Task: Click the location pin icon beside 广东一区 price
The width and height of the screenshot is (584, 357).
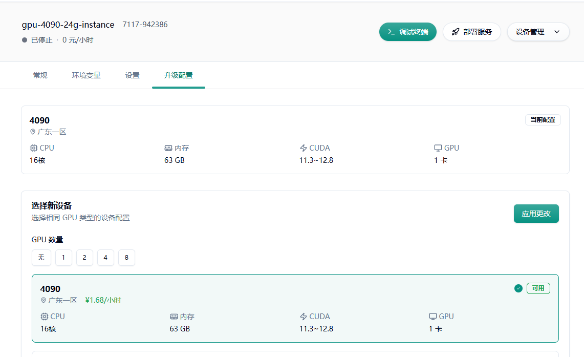Action: pyautogui.click(x=44, y=300)
